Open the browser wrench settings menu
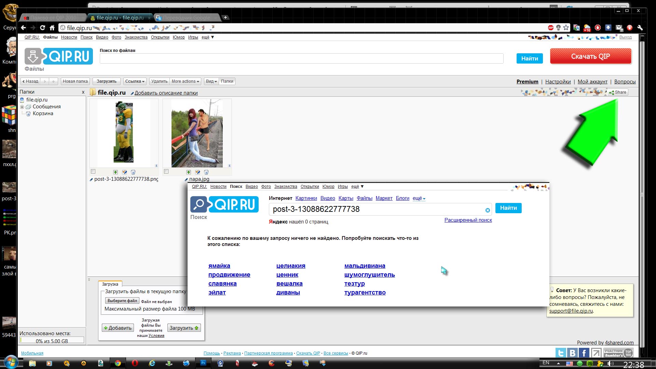The height and width of the screenshot is (369, 656). pos(640,28)
